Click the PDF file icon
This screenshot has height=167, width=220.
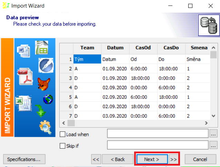click(25, 76)
